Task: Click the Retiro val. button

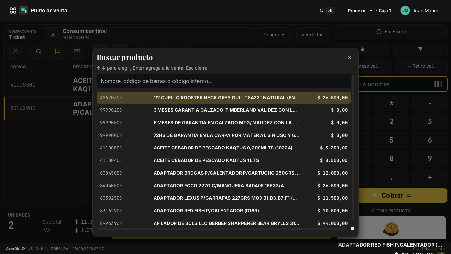Action: pyautogui.click(x=421, y=66)
